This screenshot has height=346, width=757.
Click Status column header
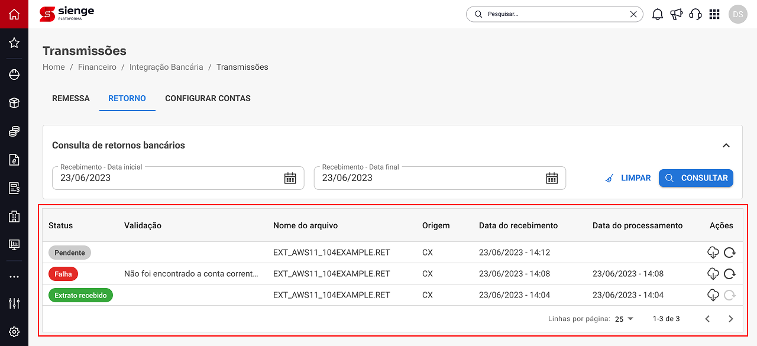click(60, 225)
